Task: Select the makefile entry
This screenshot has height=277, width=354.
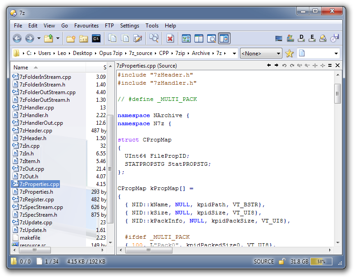Action: click(x=30, y=238)
